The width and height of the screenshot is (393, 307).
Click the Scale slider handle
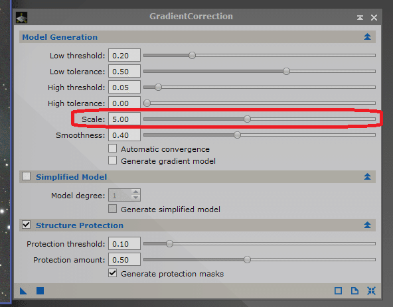(247, 119)
